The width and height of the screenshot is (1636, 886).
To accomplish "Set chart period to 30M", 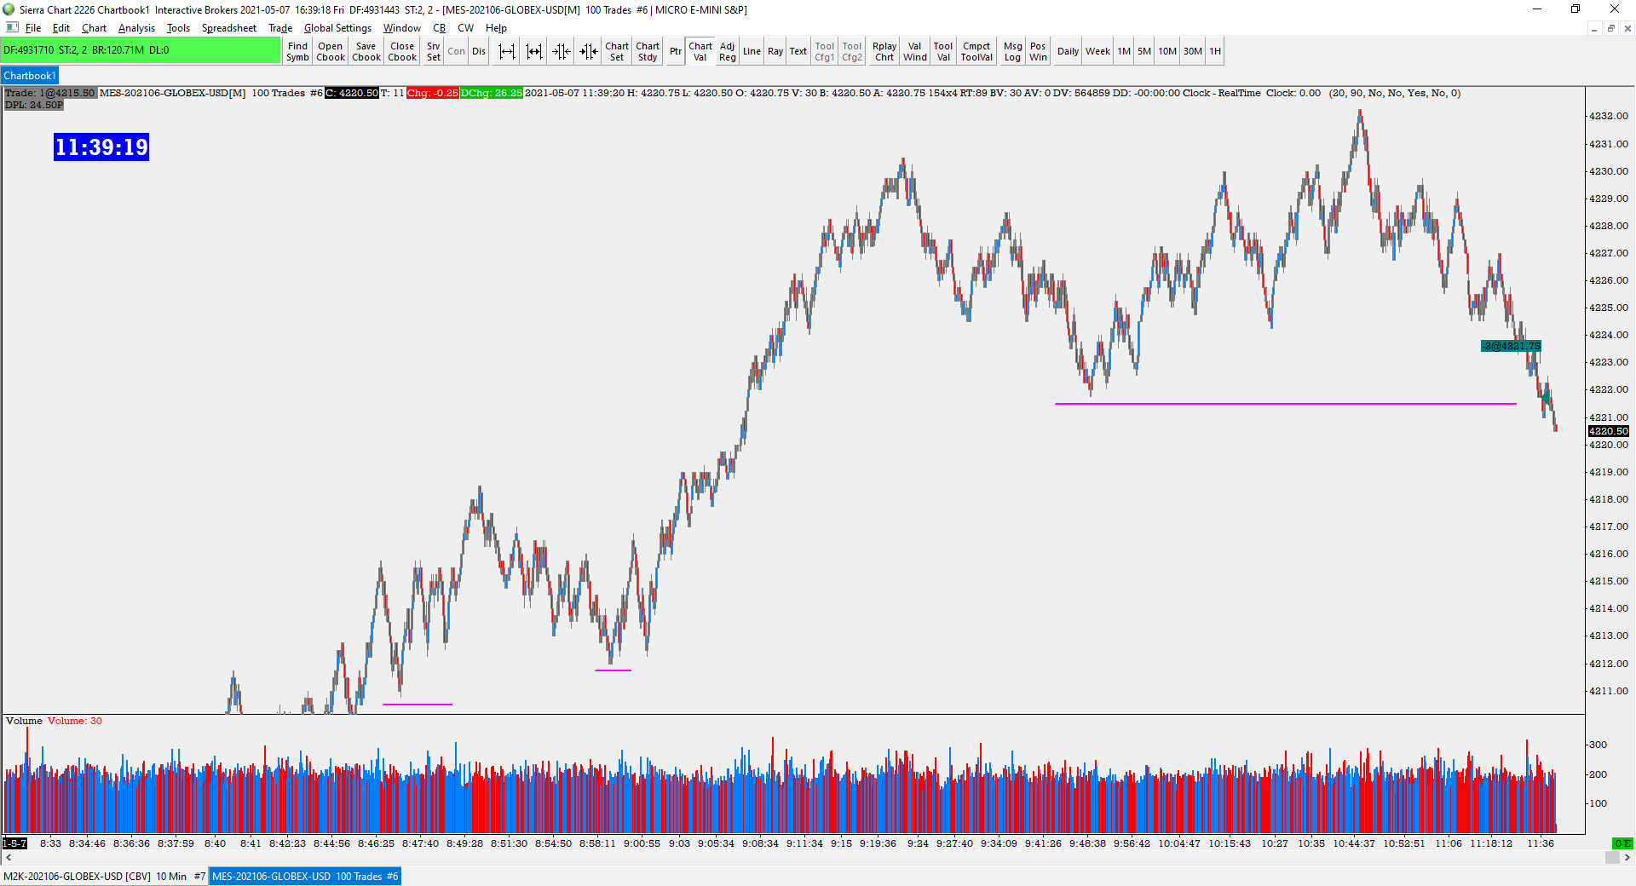I will [x=1193, y=52].
